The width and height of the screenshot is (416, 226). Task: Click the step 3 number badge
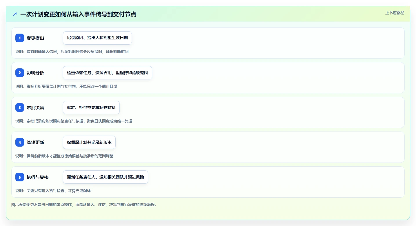coord(20,107)
